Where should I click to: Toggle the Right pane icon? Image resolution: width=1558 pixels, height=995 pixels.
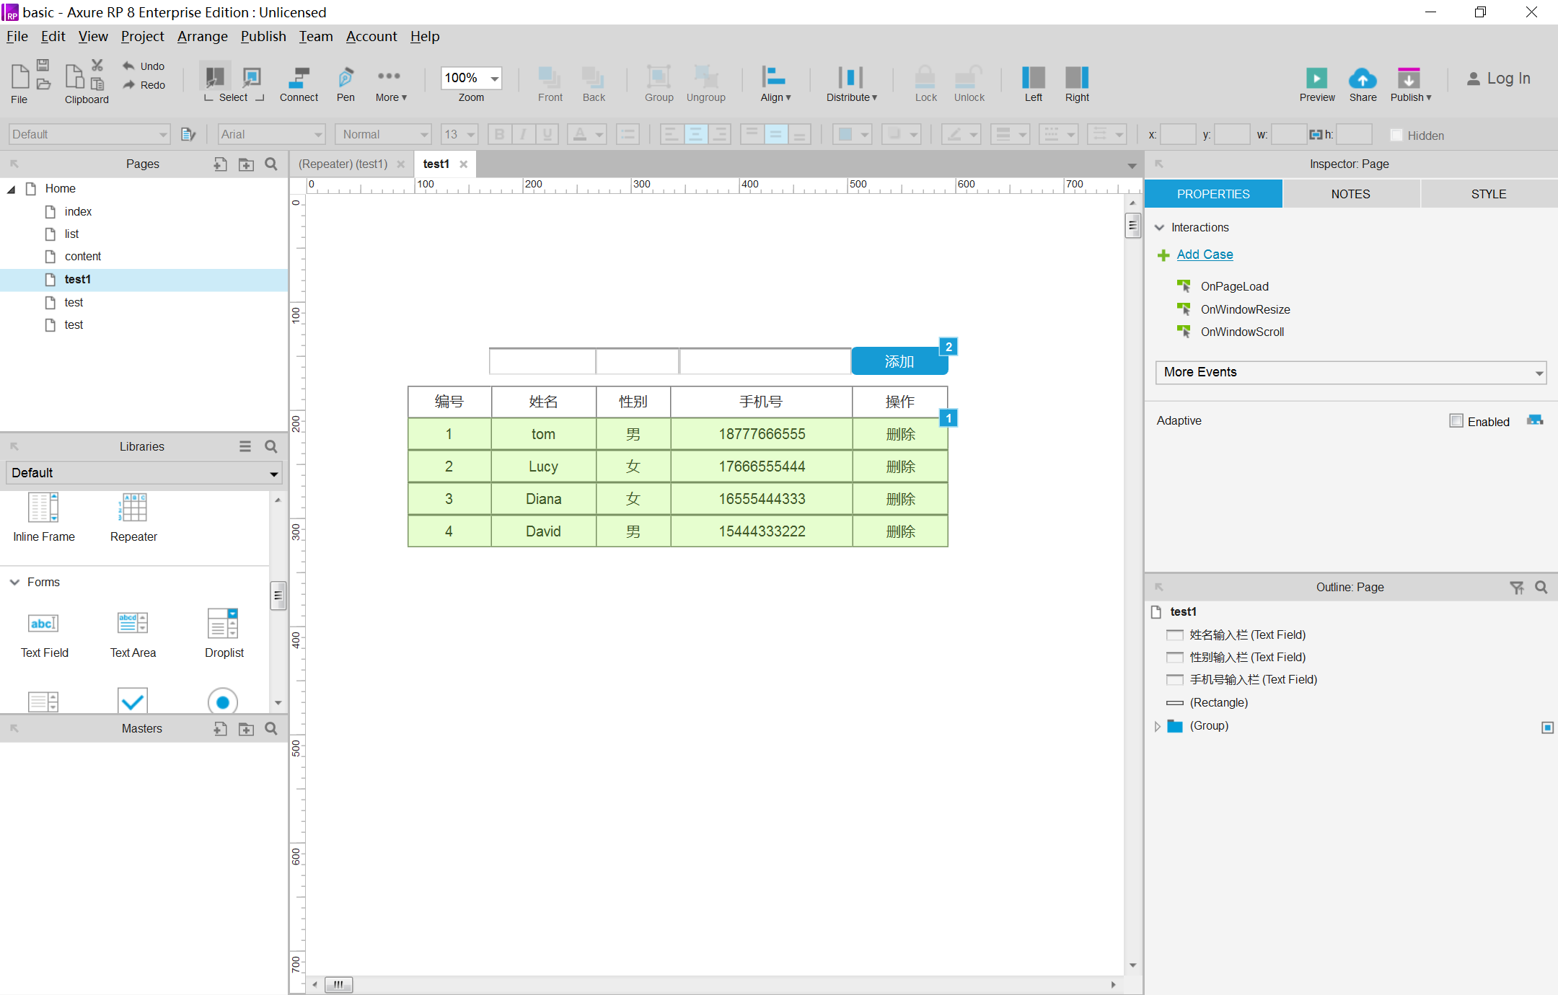[x=1076, y=77]
